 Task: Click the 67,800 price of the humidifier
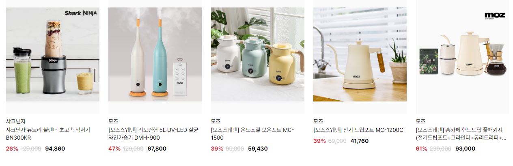[x=157, y=149]
